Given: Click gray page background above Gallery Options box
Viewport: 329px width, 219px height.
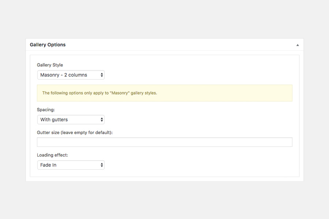Looking at the screenshot, I should pos(164,18).
